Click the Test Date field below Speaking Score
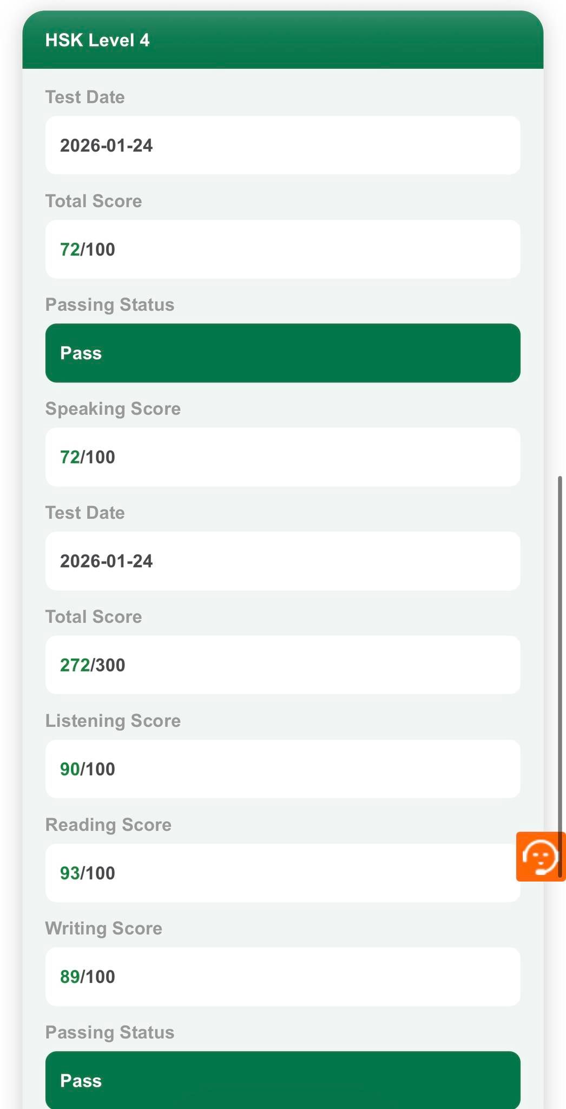The height and width of the screenshot is (1109, 566). pyautogui.click(x=282, y=561)
